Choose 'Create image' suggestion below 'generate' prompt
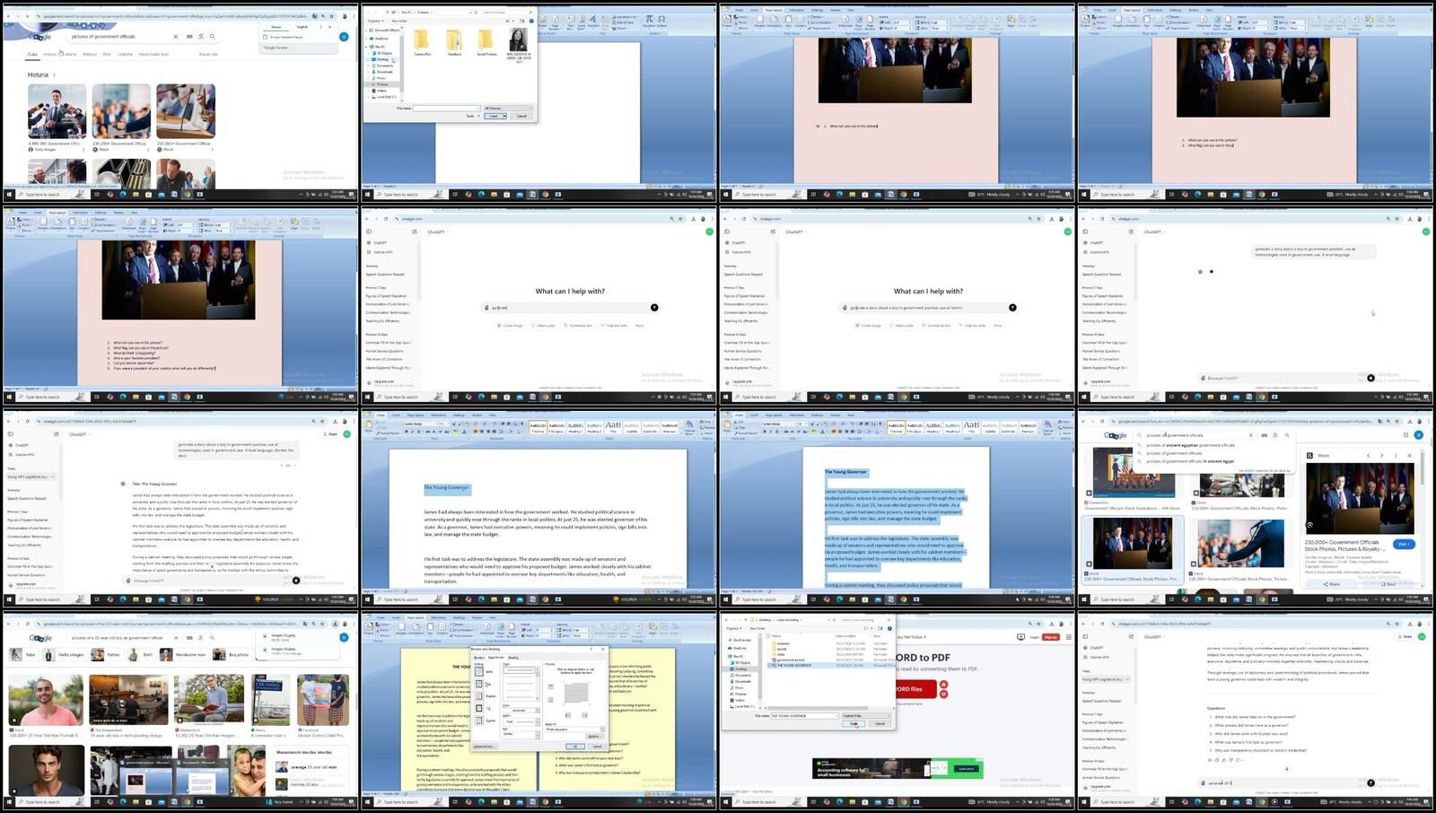The image size is (1436, 813). pos(510,326)
